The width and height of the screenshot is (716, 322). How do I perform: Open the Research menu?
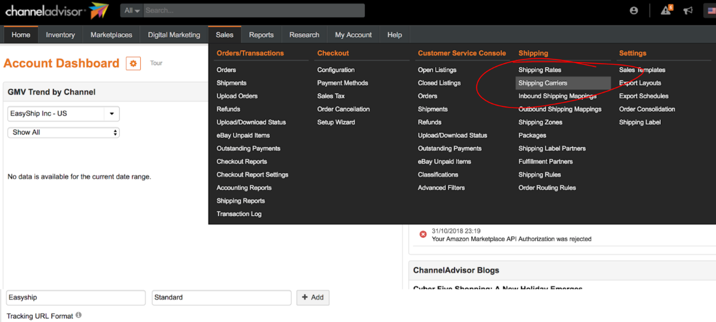coord(304,35)
